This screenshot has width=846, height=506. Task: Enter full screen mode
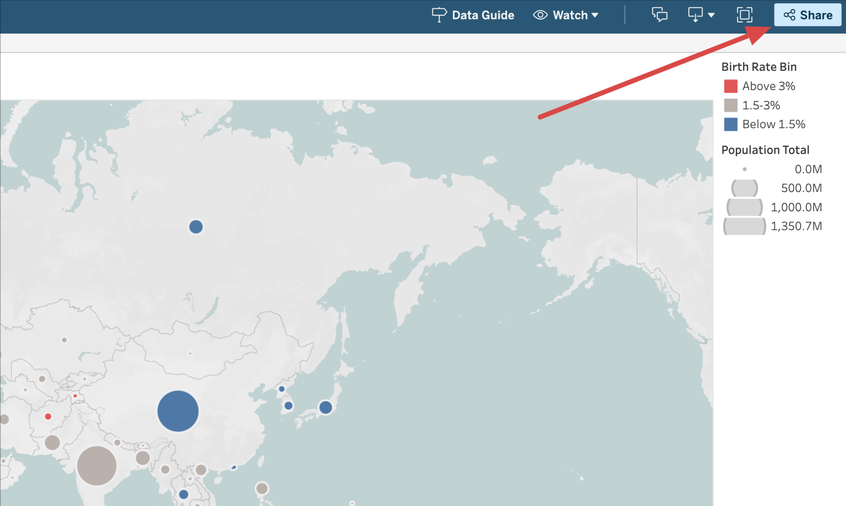744,15
